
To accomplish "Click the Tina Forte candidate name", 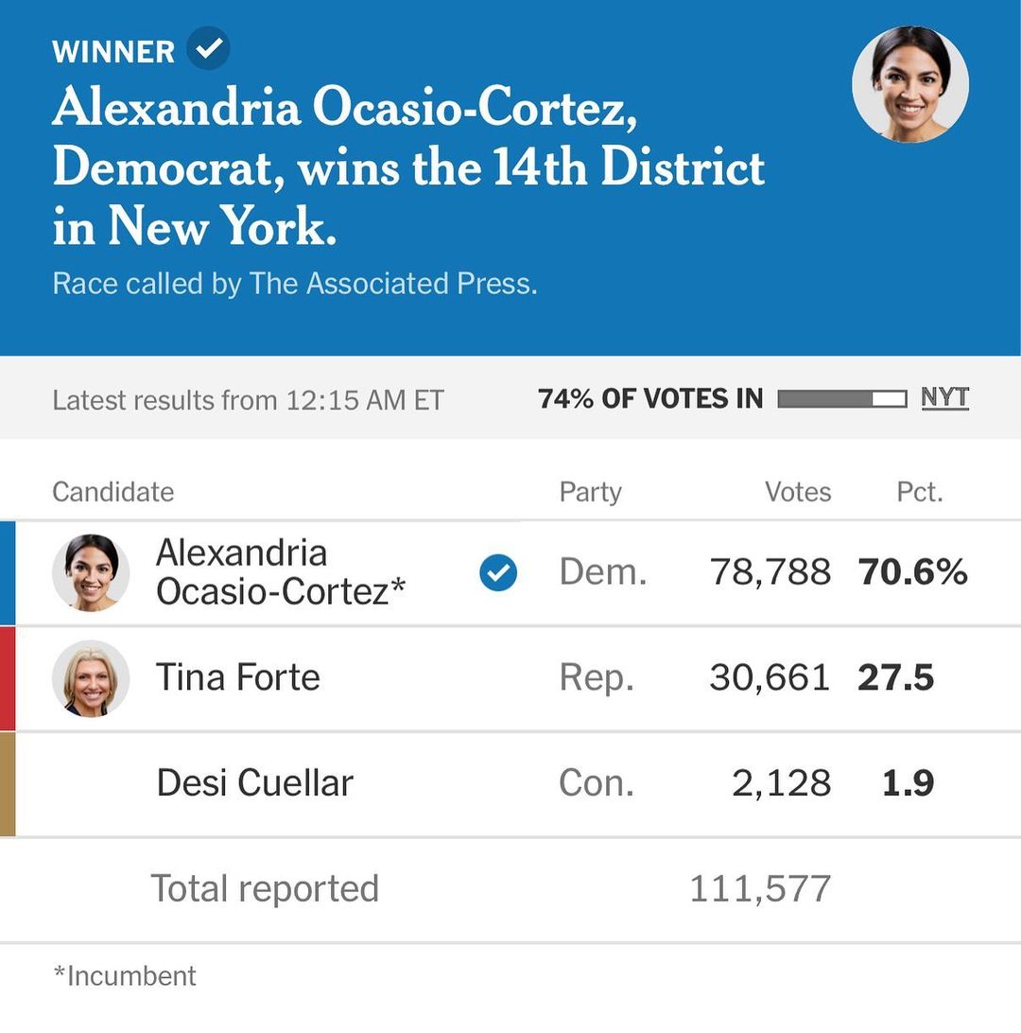I will pyautogui.click(x=238, y=677).
